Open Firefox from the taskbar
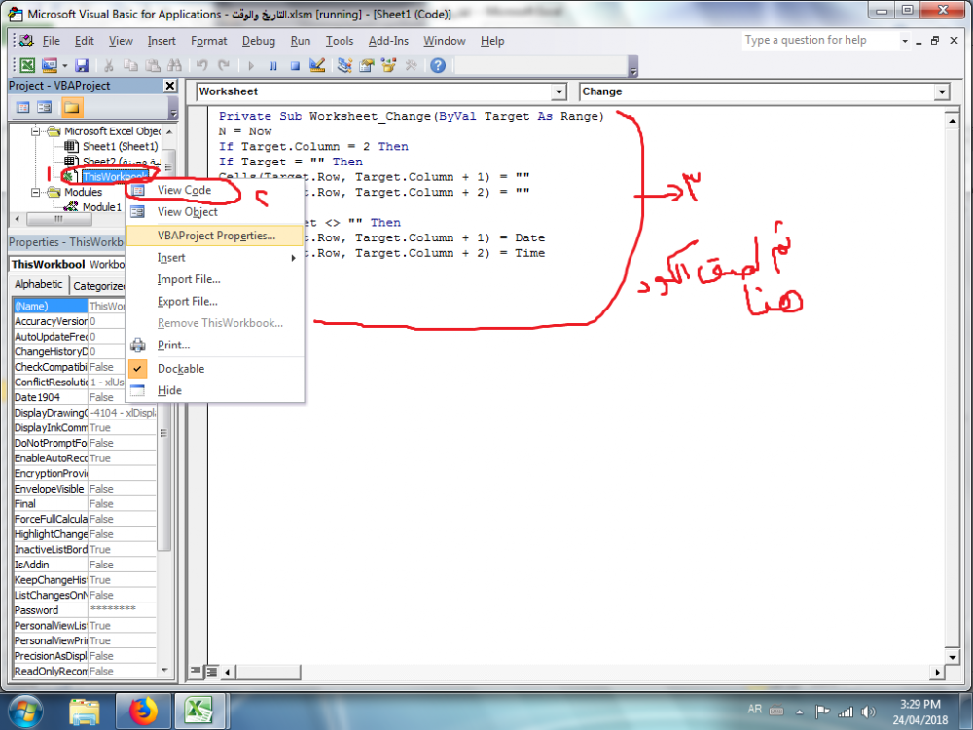 [x=143, y=712]
